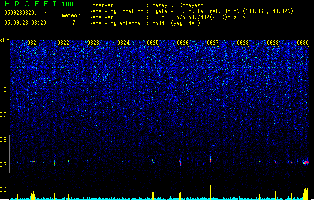314x200 pixels.
Task: Click the Observer label
Action: pos(101,5)
